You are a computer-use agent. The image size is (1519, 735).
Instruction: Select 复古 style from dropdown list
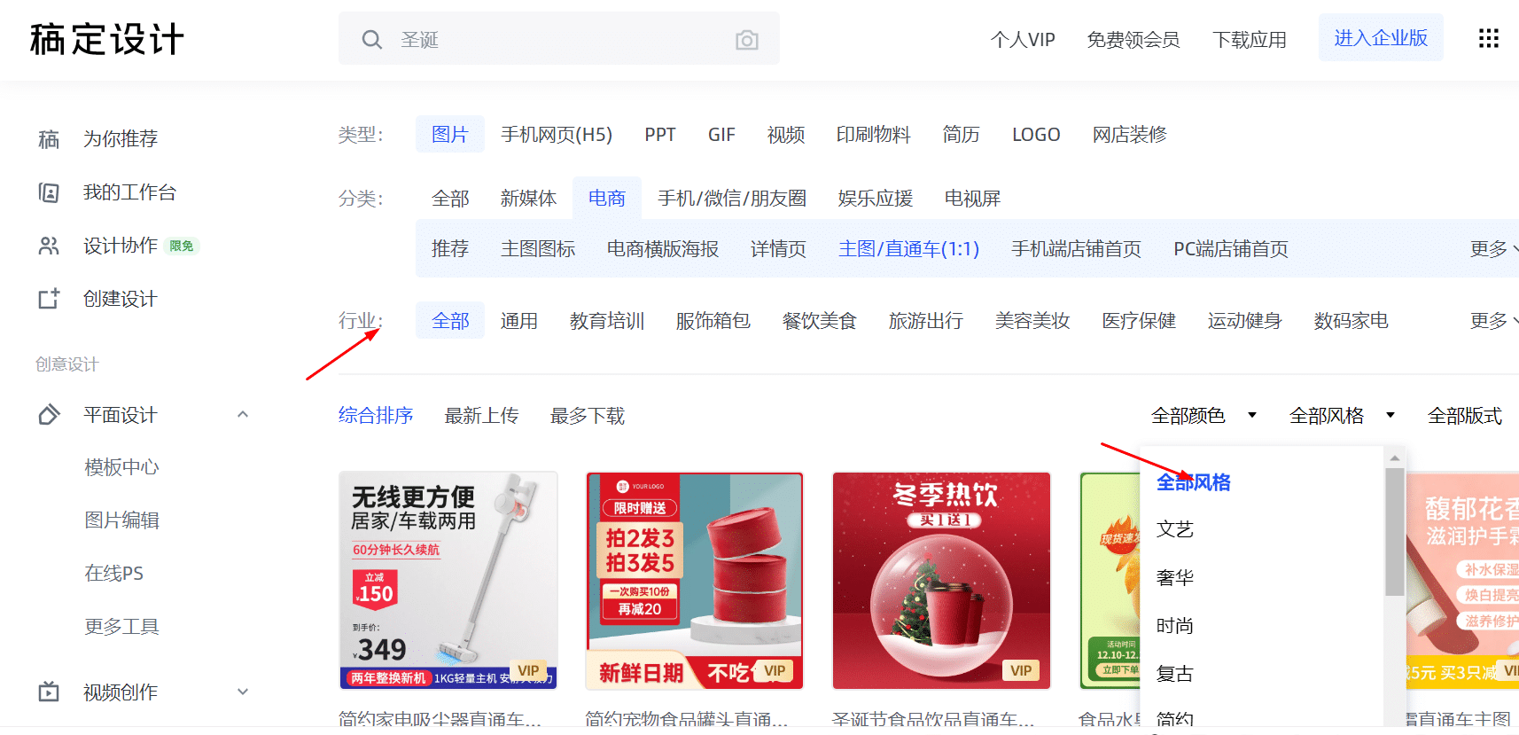coord(1175,674)
